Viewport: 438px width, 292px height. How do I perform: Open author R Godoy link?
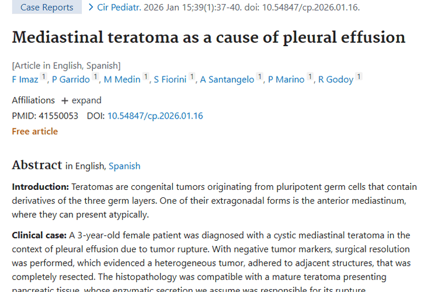[x=336, y=79]
